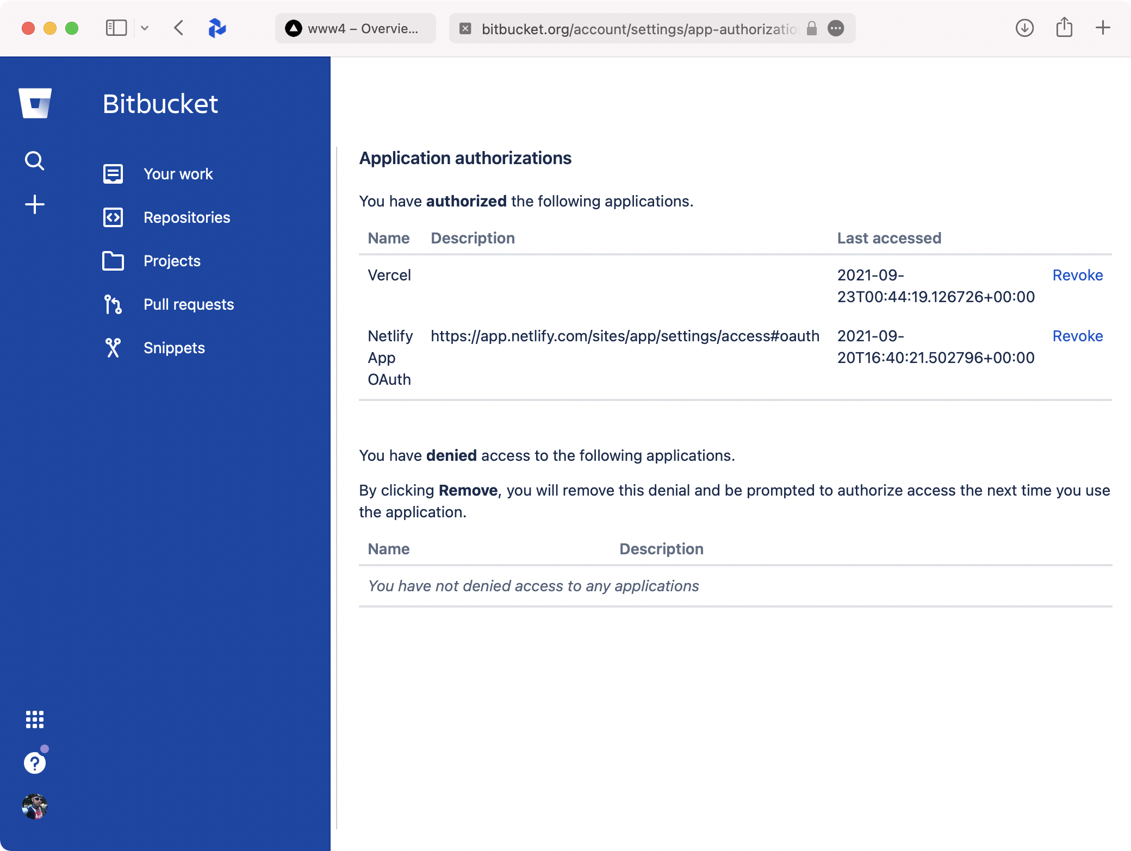Image resolution: width=1131 pixels, height=851 pixels.
Task: Open help via the question mark icon
Action: coord(34,762)
